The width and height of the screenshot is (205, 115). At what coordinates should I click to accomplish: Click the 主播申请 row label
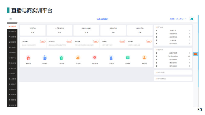tap(173, 40)
